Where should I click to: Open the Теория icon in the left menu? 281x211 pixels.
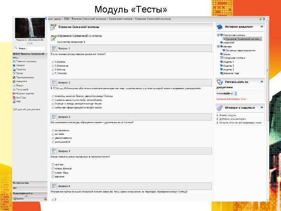(14, 66)
